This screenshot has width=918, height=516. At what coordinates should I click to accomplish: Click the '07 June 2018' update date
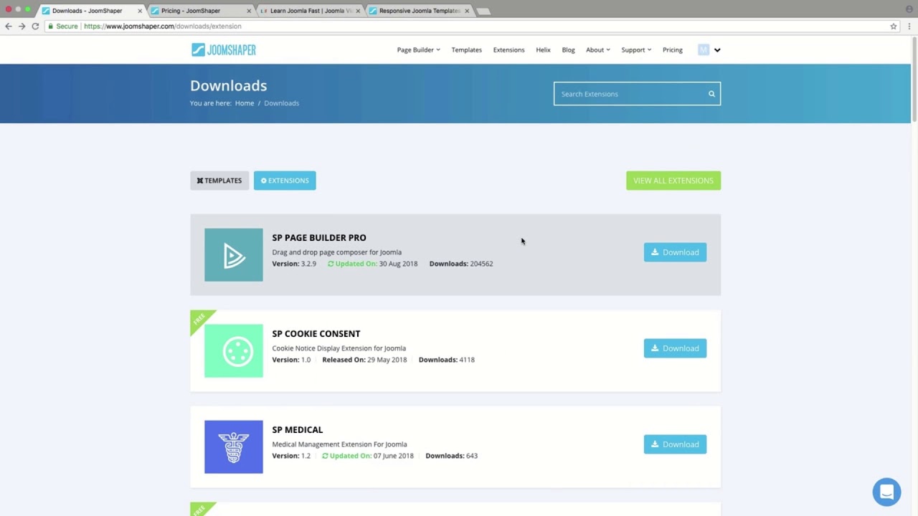[x=394, y=456]
